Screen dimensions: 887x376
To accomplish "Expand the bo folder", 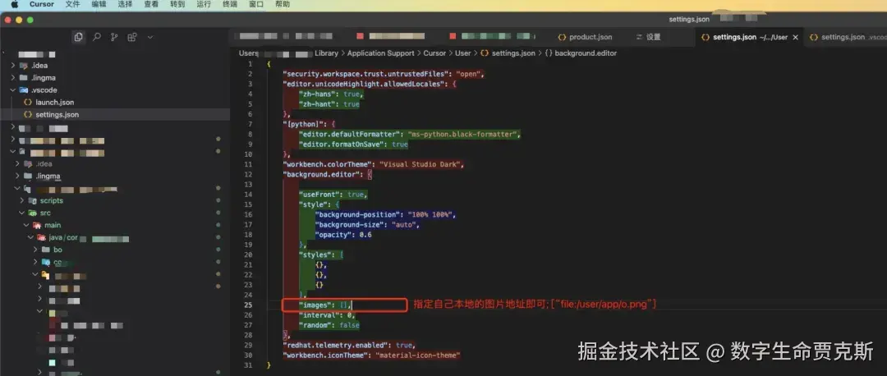I will [35, 250].
